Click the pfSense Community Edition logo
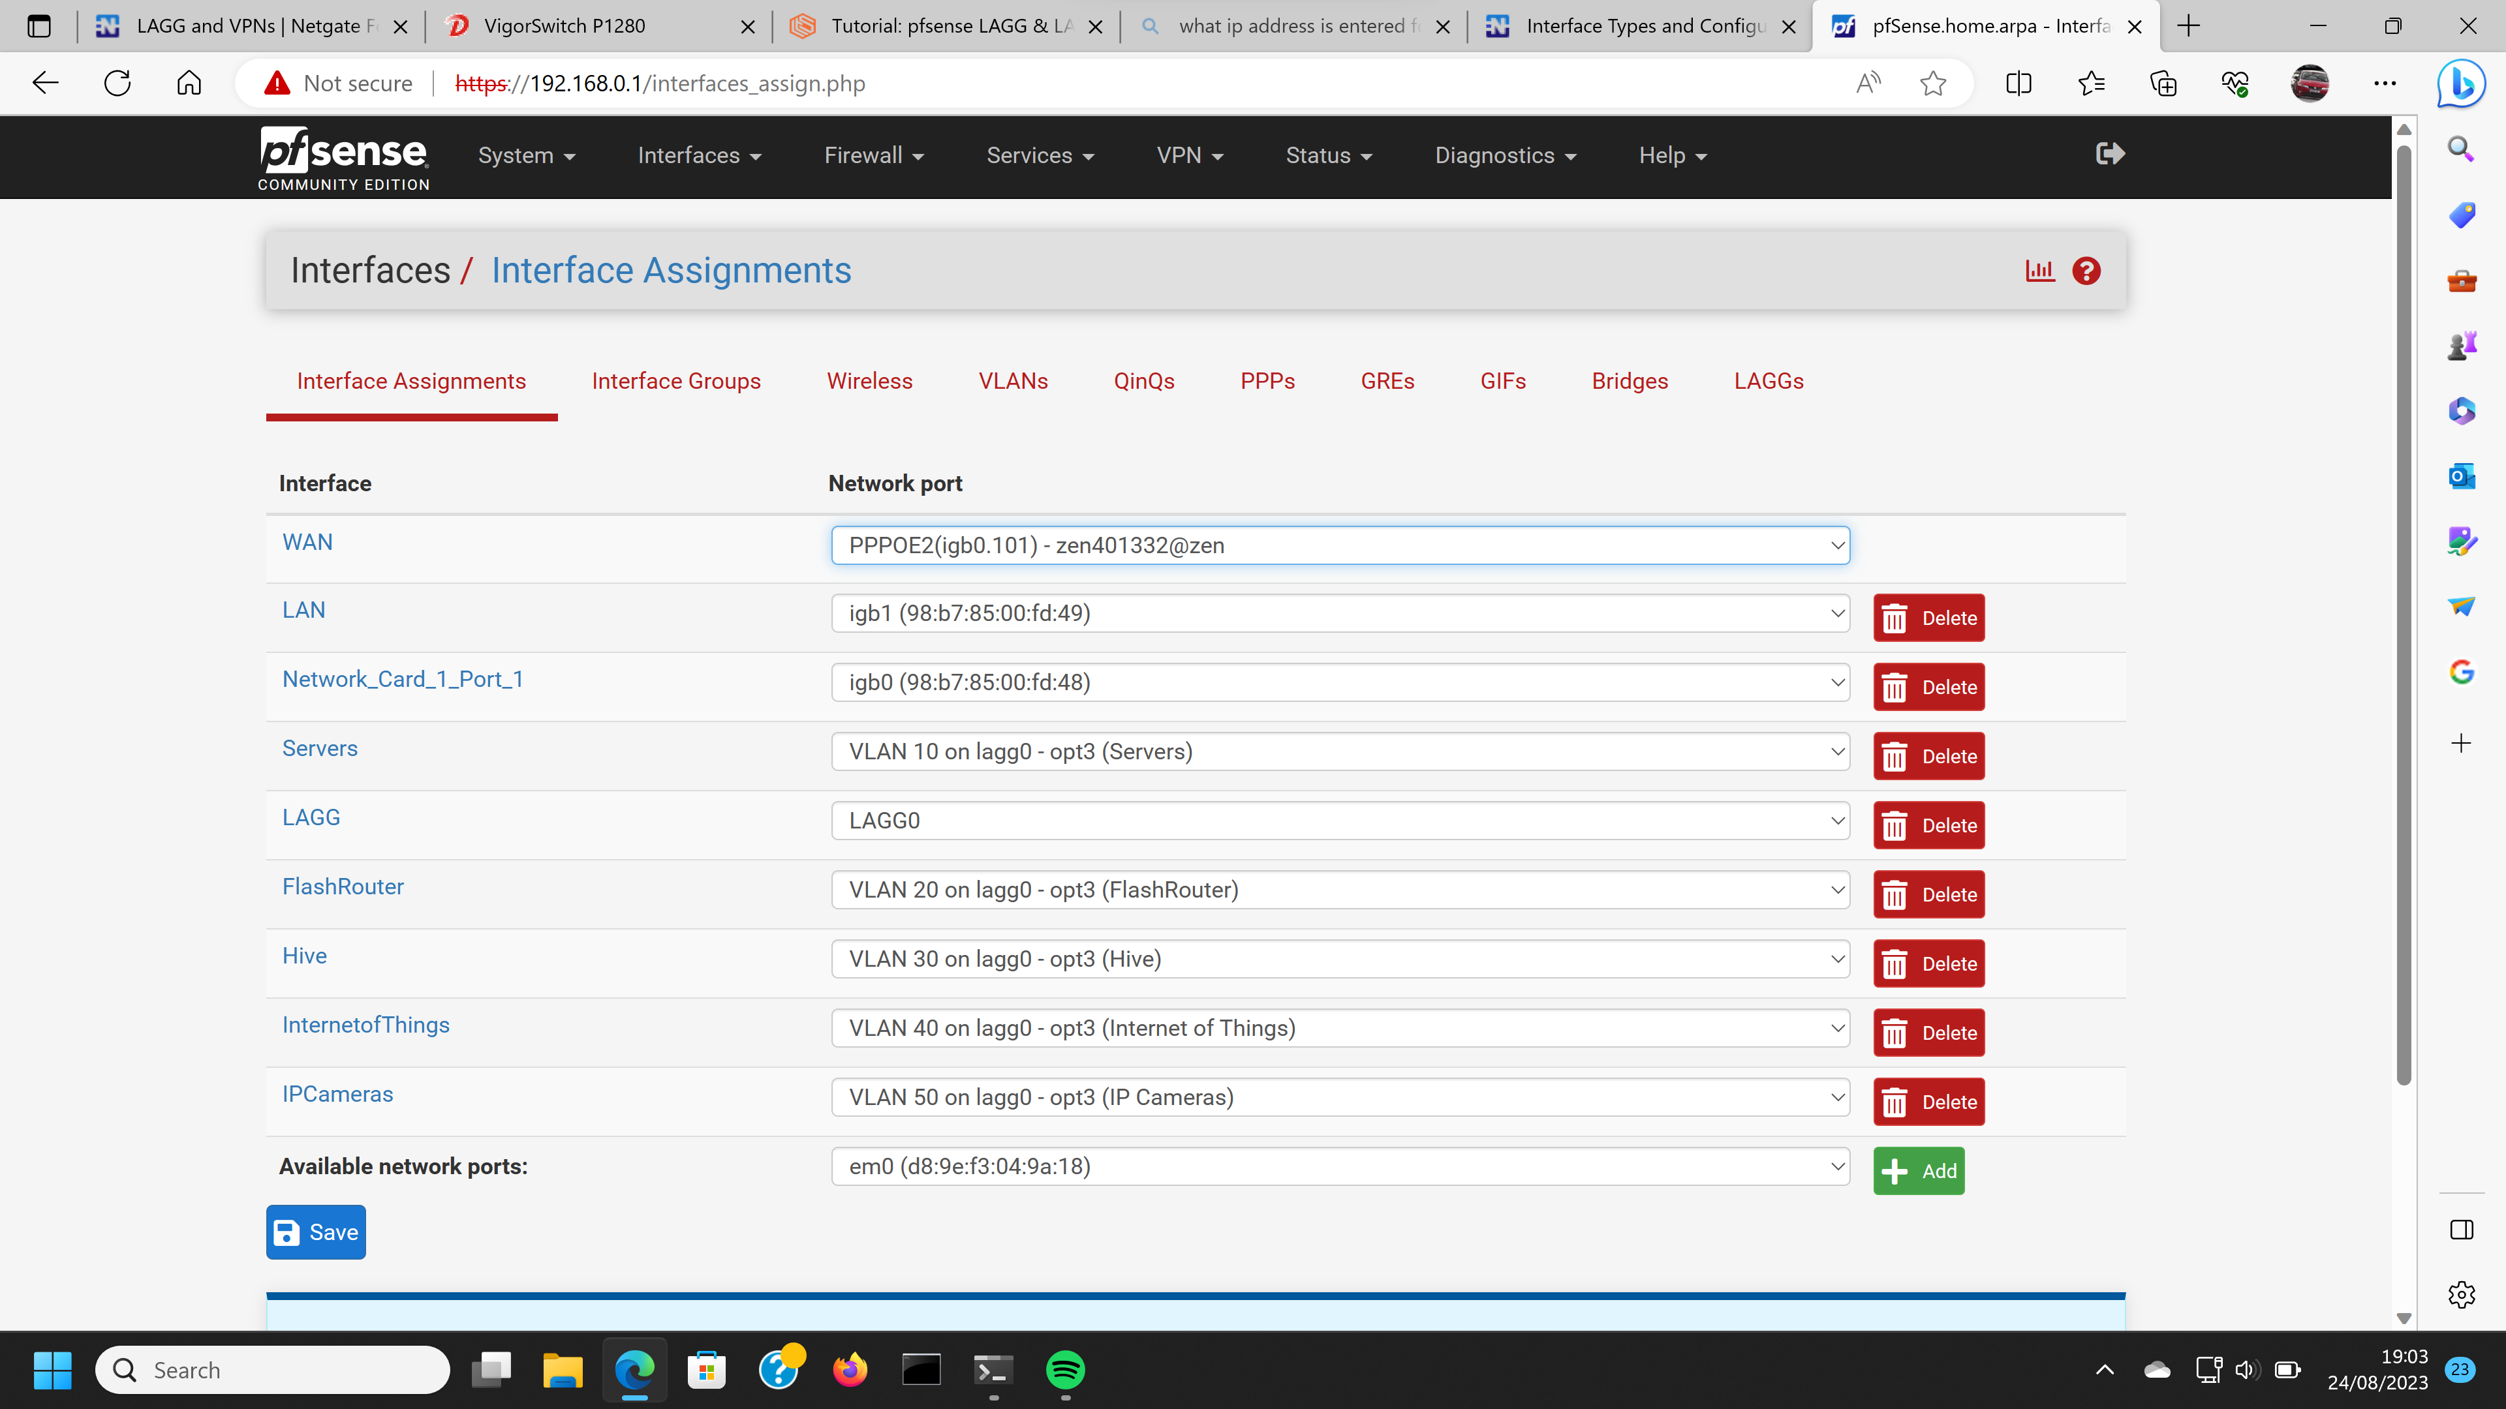This screenshot has height=1409, width=2506. 343,159
